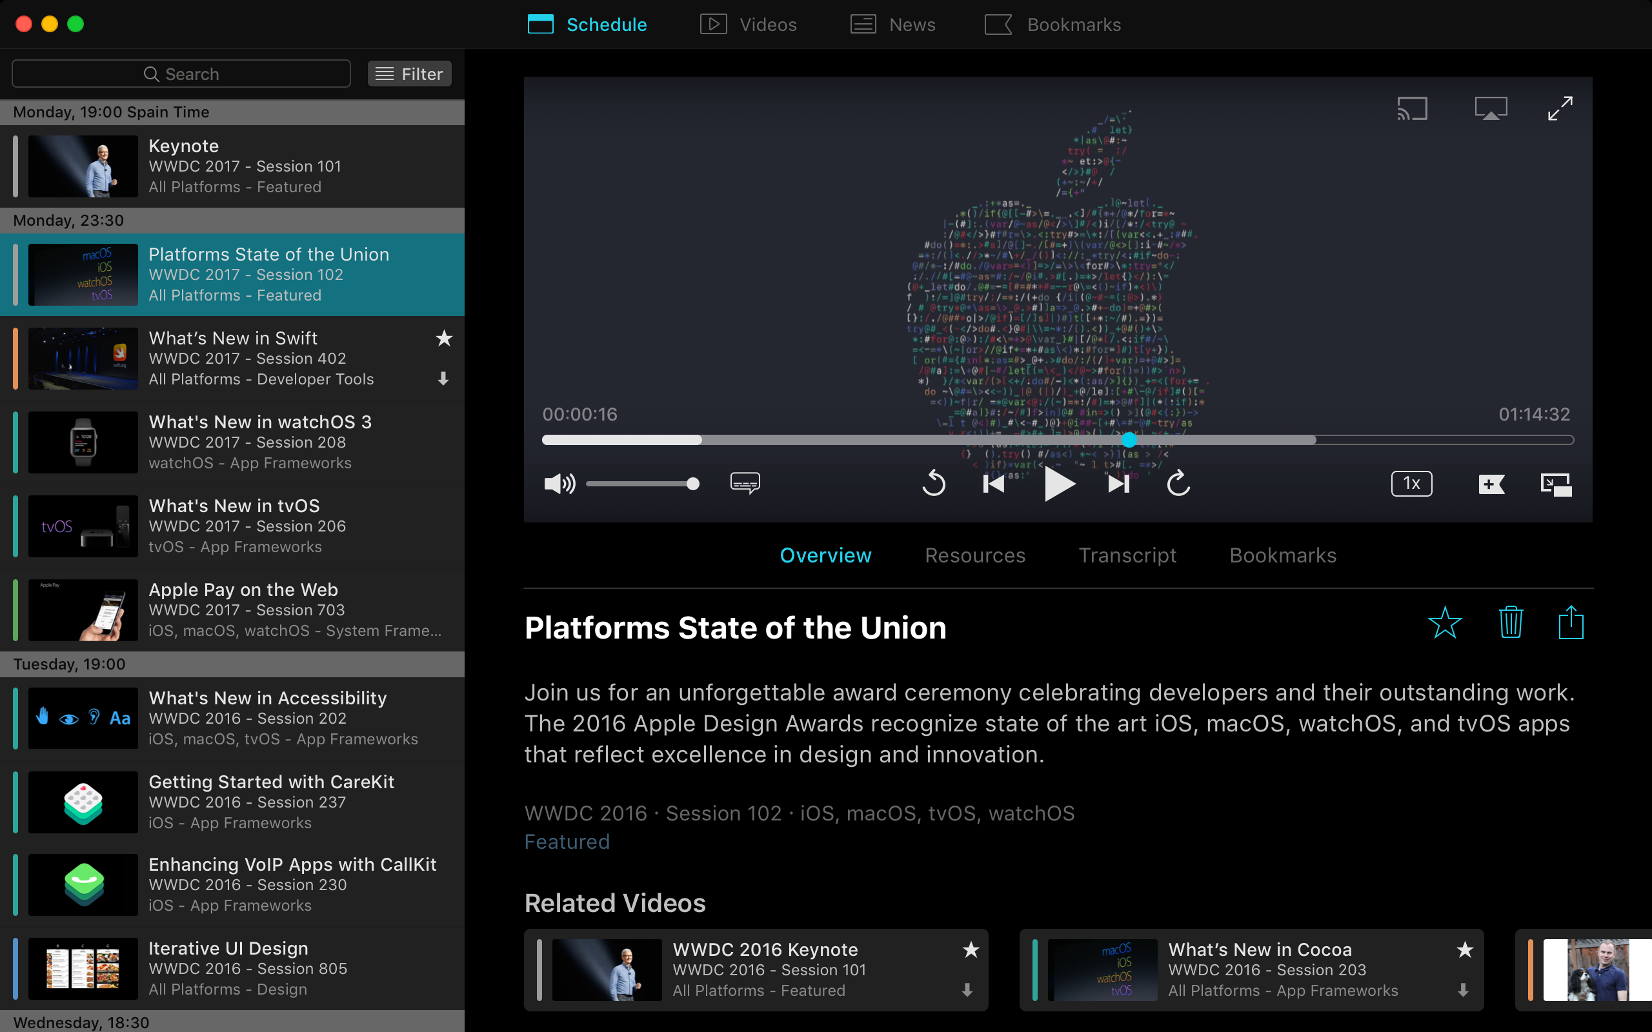Switch to the Videos tab
Image resolution: width=1652 pixels, height=1032 pixels.
(x=749, y=24)
